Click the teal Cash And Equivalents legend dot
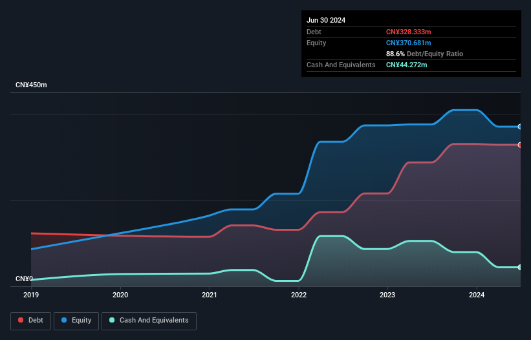531x340 pixels. [x=112, y=320]
